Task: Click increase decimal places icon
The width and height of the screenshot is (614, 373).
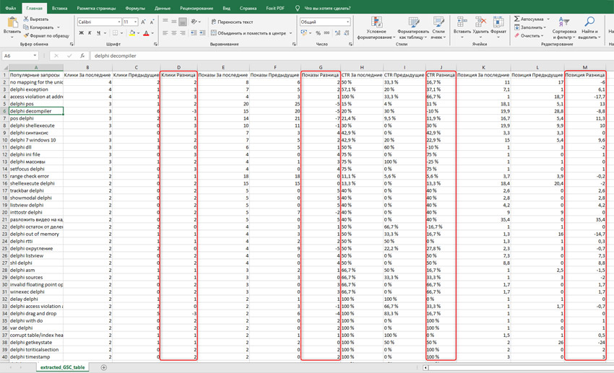Action: (337, 33)
